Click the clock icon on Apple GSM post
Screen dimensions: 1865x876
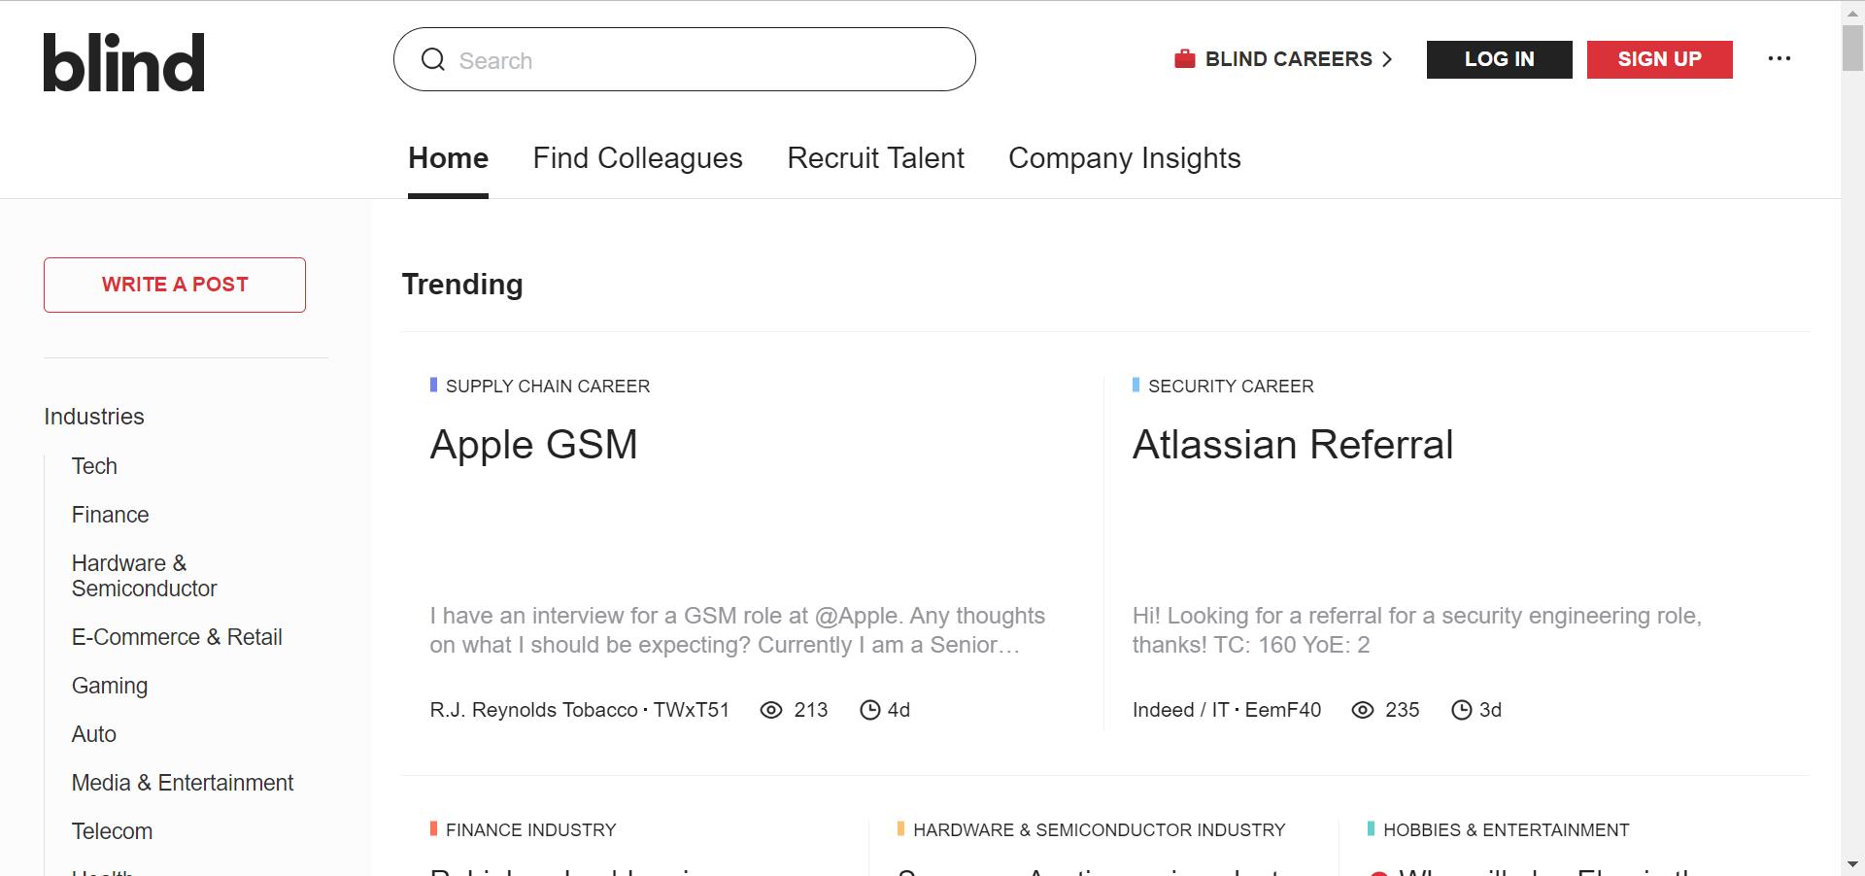(869, 710)
